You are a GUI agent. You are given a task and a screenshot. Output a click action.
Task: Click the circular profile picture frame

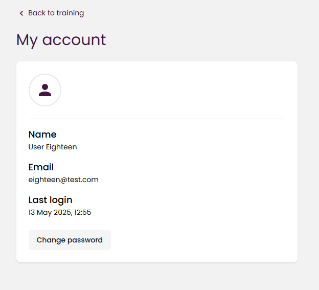tap(45, 90)
